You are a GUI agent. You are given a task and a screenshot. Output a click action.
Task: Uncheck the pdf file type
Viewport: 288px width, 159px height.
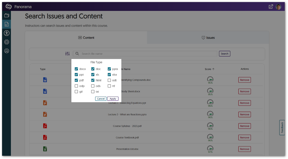click(x=76, y=80)
